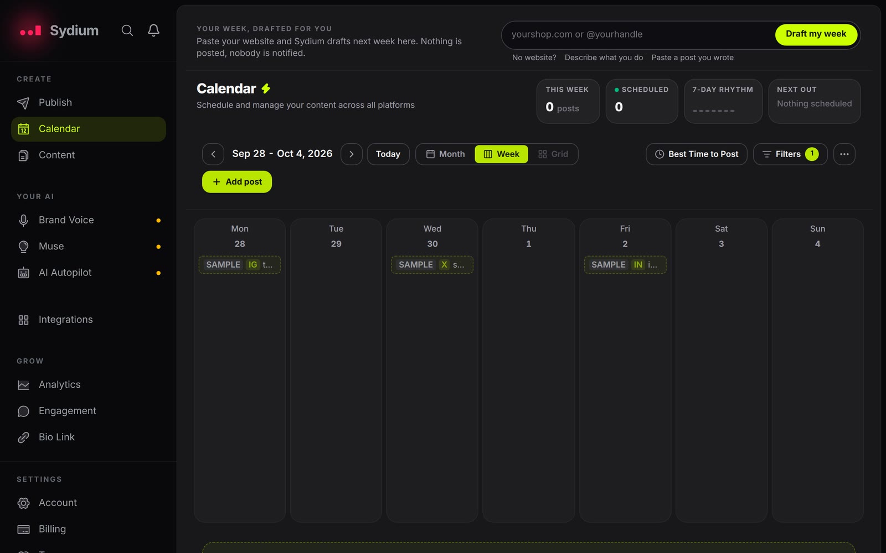Image resolution: width=886 pixels, height=553 pixels.
Task: Click the Calendar sidebar icon
Action: (23, 129)
